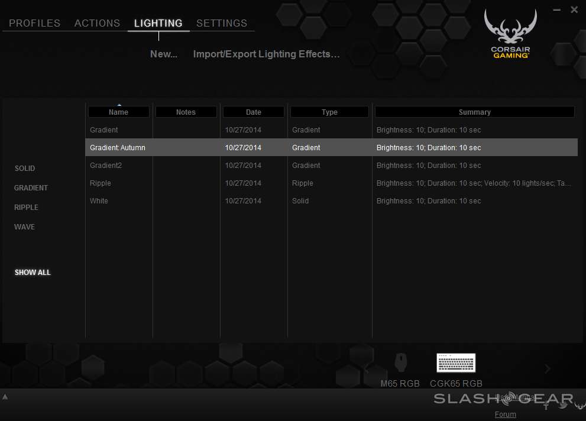Filter the list by Ripple effects
This screenshot has height=421, width=586.
coord(27,208)
